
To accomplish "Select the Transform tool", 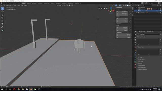I will 2,24.
